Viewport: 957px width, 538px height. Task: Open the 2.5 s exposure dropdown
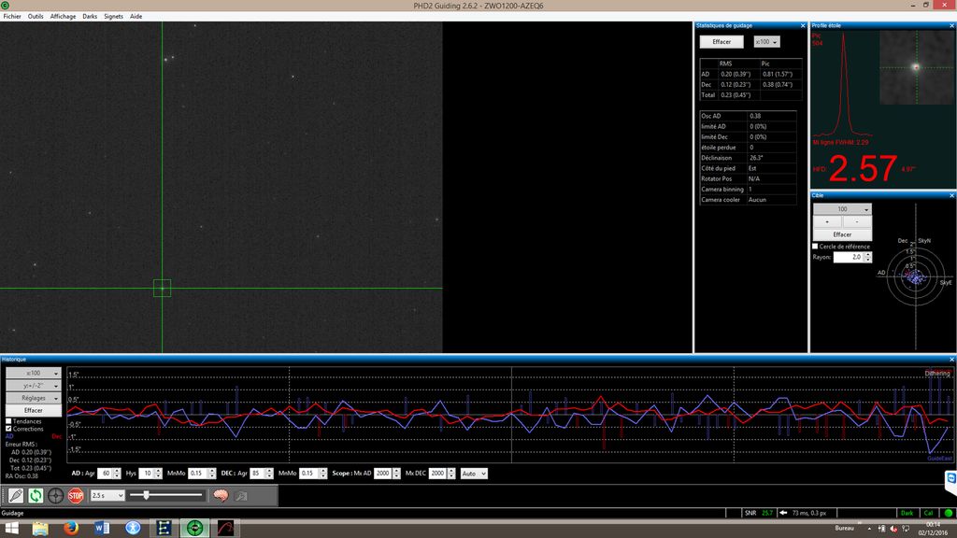pos(107,495)
